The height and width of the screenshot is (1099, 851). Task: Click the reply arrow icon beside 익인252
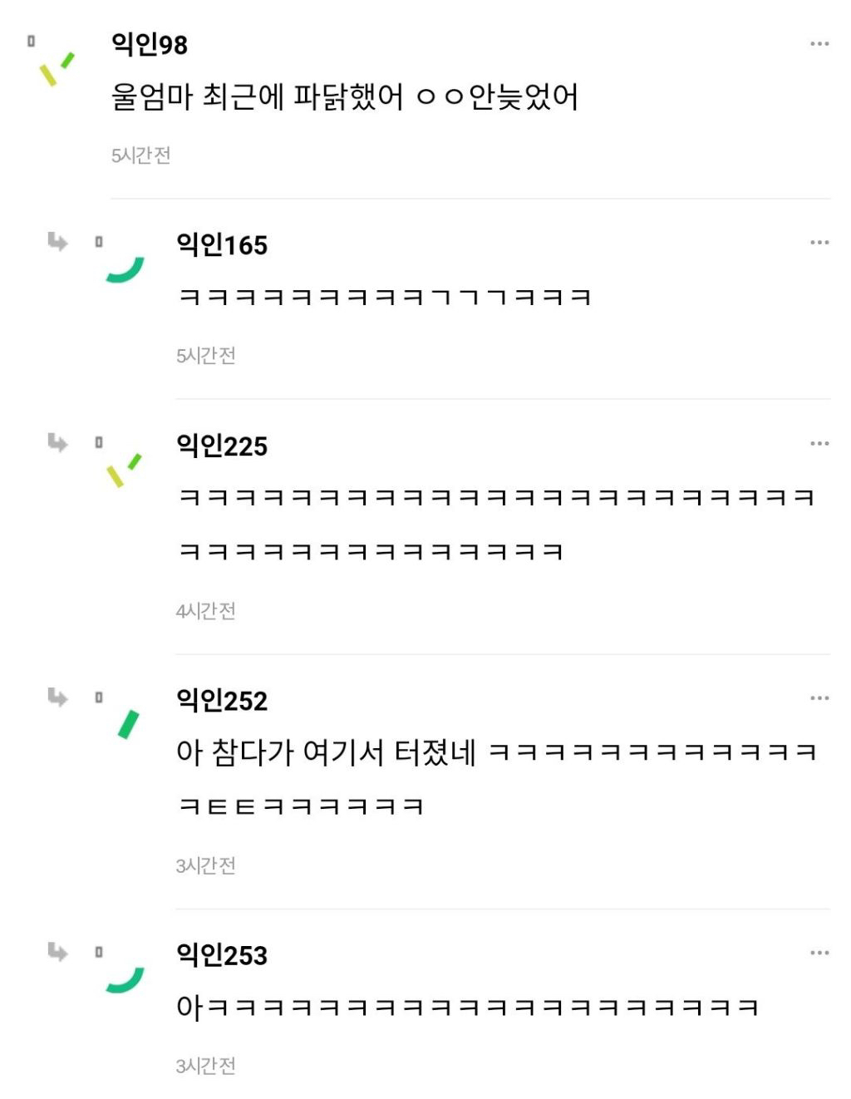[57, 697]
